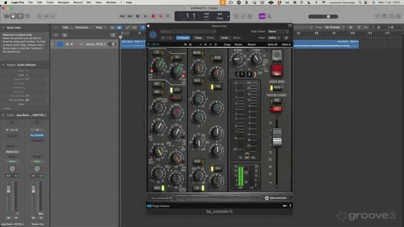Image resolution: width=404 pixels, height=227 pixels.
Task: Click the Quick Help icon in control bar
Action: pyautogui.click(x=20, y=16)
